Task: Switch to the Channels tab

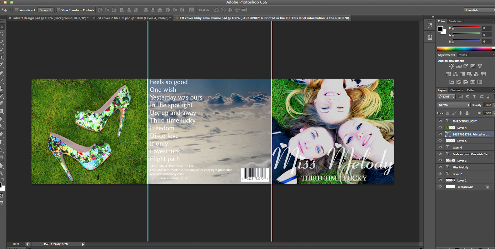Action: point(456,90)
